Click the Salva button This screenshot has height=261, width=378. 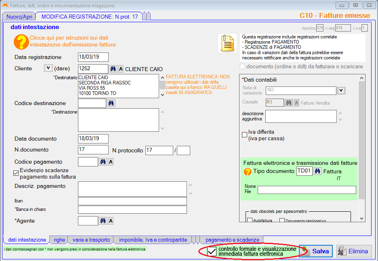click(316, 251)
